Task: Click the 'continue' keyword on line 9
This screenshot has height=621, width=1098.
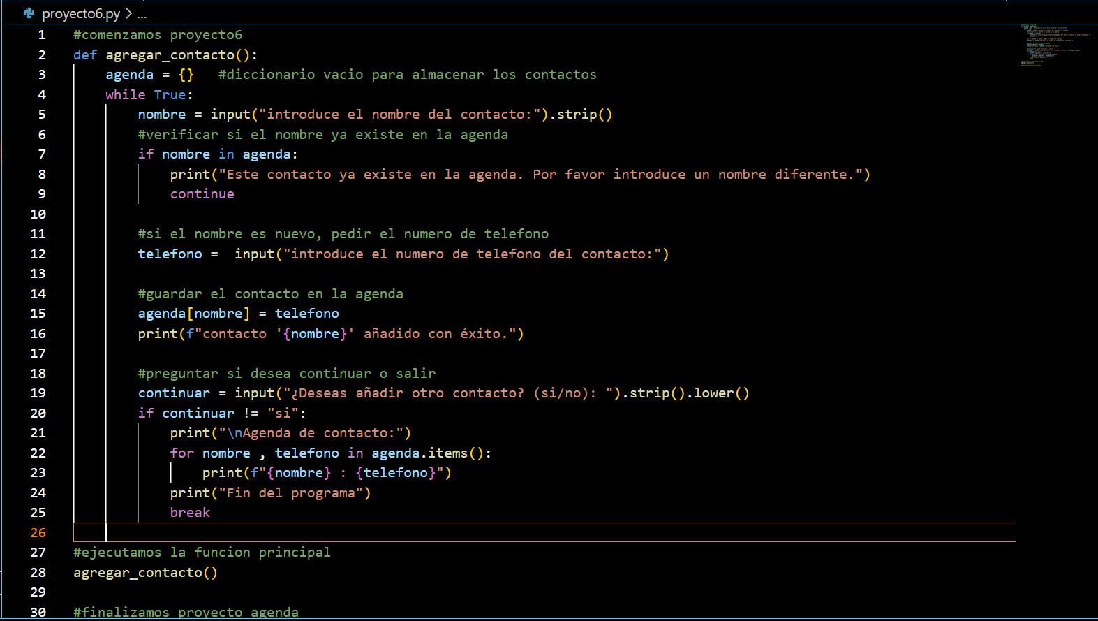Action: pyautogui.click(x=202, y=194)
